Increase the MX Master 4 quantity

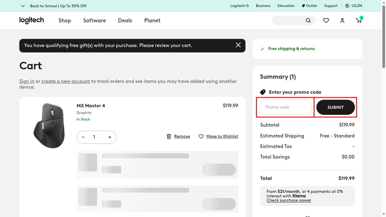coord(110,137)
